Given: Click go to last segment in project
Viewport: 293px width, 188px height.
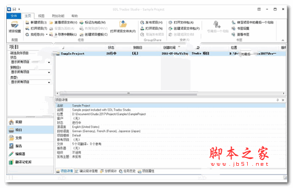Looking at the screenshot, I should pos(252,22).
